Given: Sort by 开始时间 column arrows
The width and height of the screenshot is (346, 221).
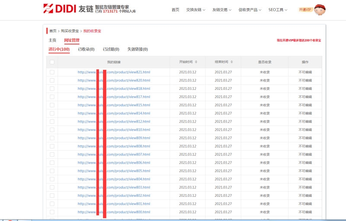Looking at the screenshot, I should 196,62.
